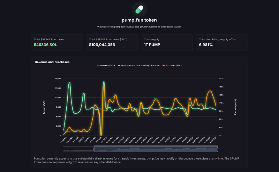Grab the right handle of the chart range slider
Viewport: 279px width, 172px height.
pyautogui.click(x=217, y=149)
